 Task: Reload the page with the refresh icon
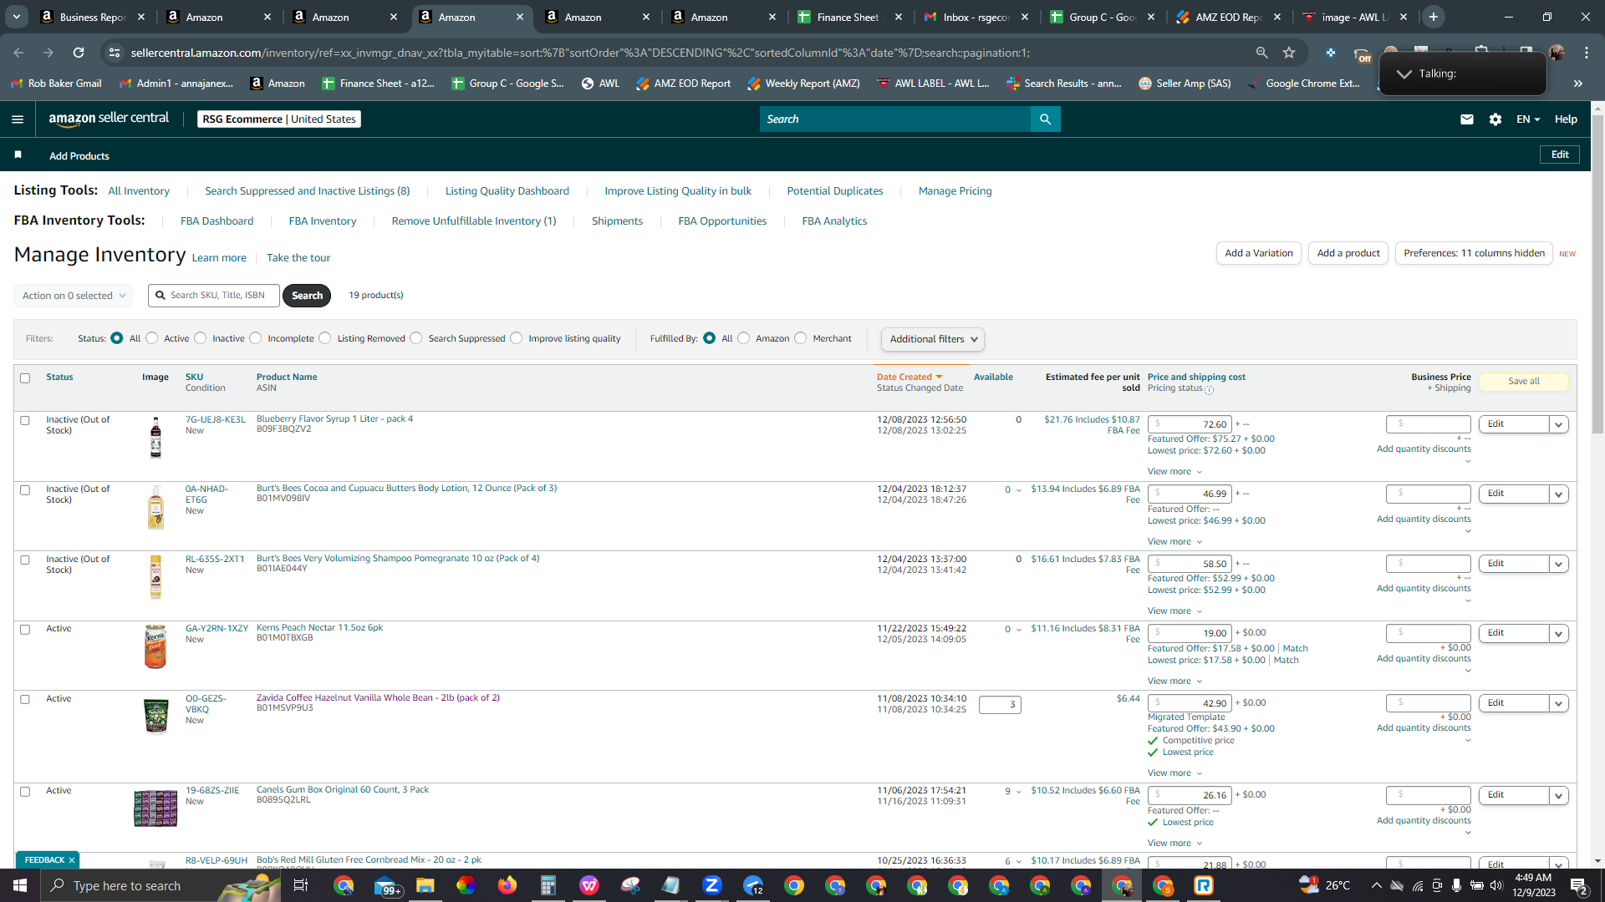point(79,53)
